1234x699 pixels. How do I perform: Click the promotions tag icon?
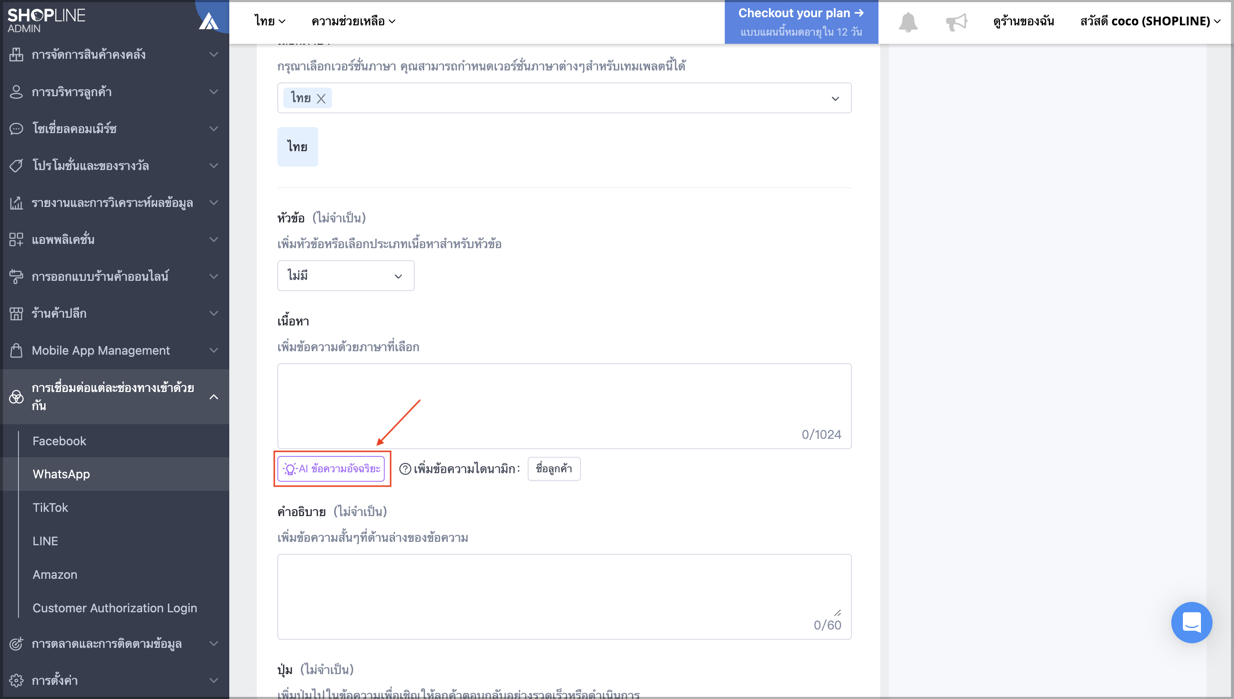pos(16,166)
